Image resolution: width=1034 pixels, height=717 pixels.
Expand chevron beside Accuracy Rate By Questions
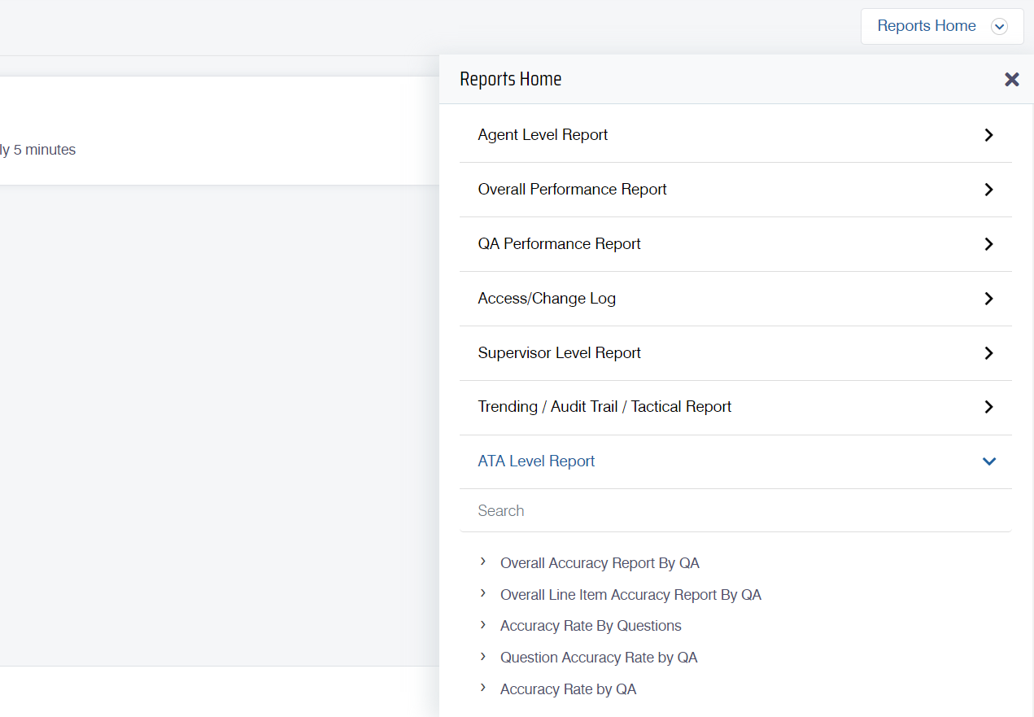click(x=483, y=625)
